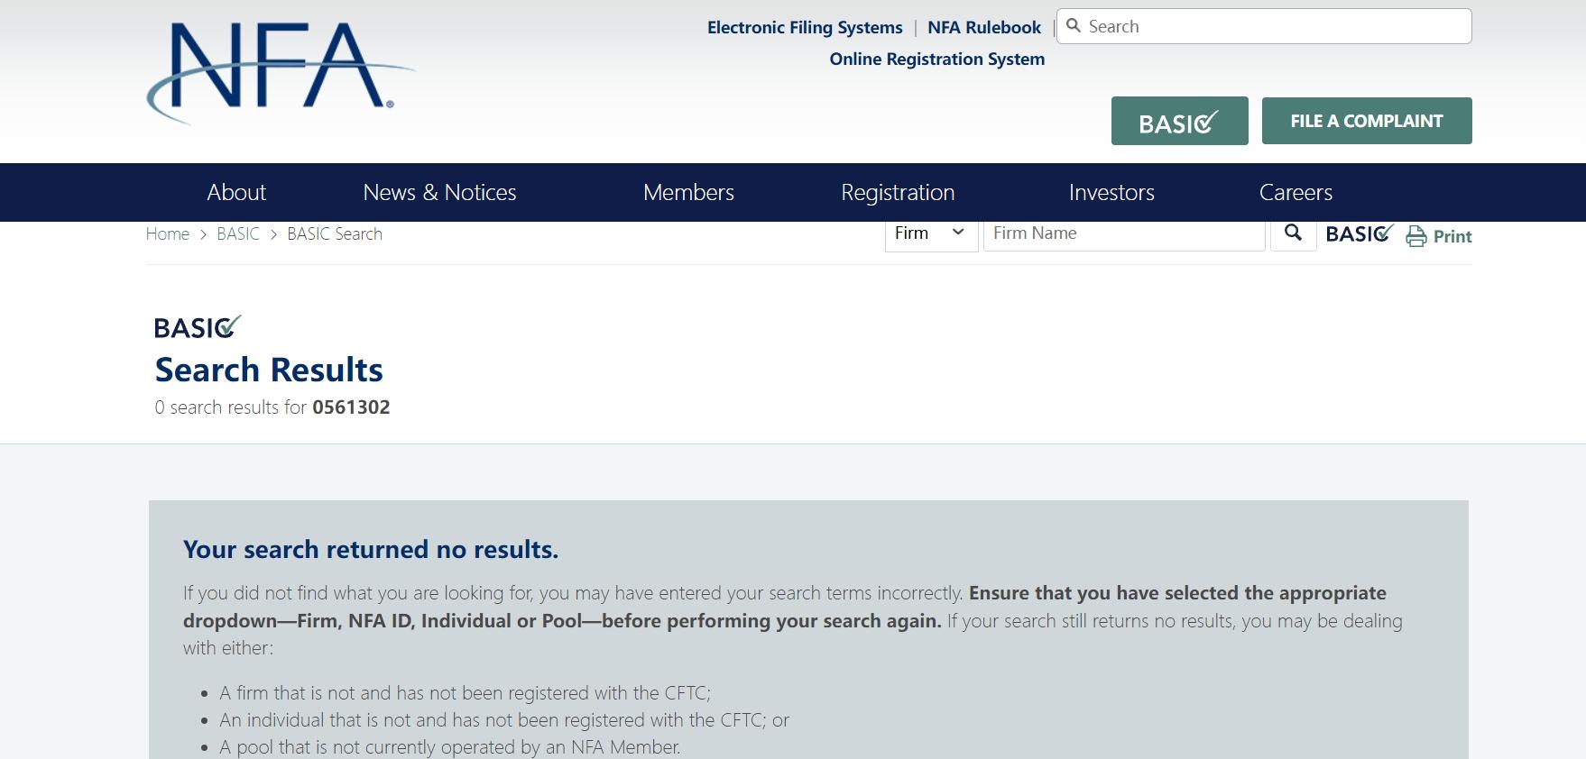This screenshot has width=1586, height=759.
Task: Go to the BASIC breadcrumb link
Action: point(238,233)
